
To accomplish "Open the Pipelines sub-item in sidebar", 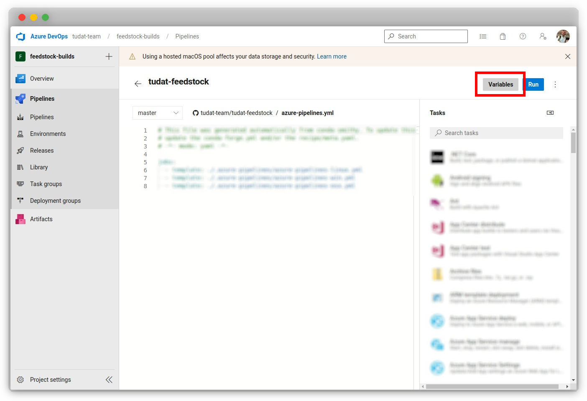I will (64, 117).
